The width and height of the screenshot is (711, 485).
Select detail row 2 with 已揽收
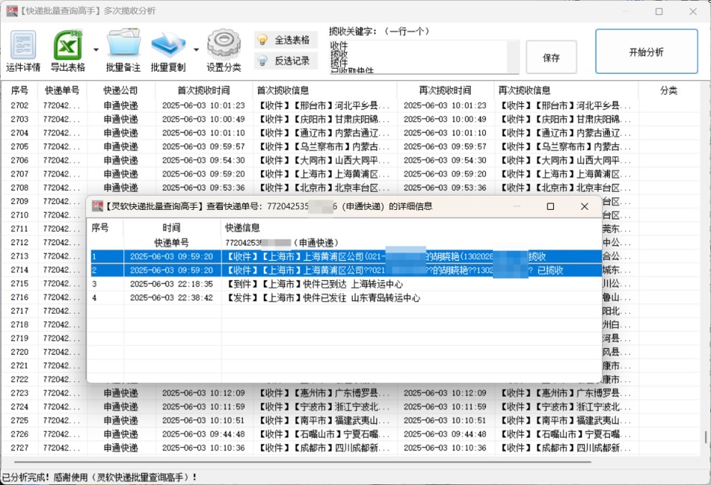click(x=346, y=270)
